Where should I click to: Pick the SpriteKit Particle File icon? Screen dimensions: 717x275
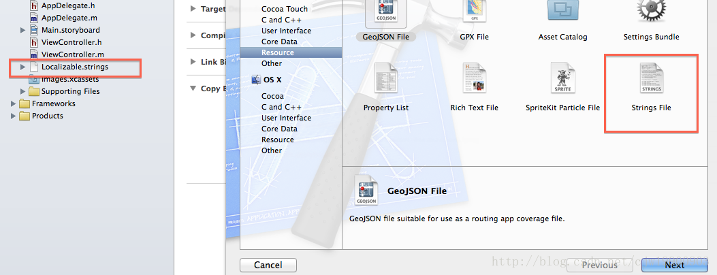pos(563,78)
